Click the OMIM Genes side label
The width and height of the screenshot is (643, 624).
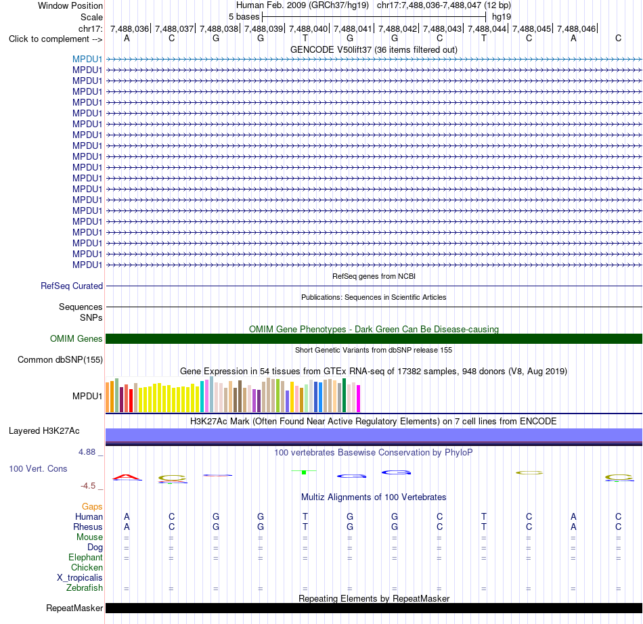(x=76, y=338)
